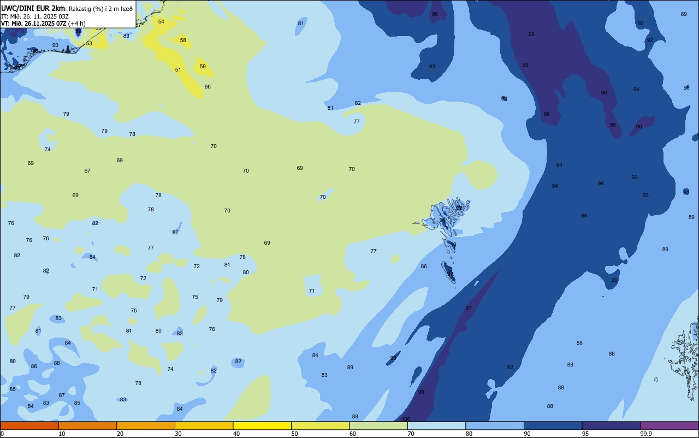The width and height of the screenshot is (699, 438).
Task: Click the 95–99.9 indigo legend swatch
Action: [611, 425]
